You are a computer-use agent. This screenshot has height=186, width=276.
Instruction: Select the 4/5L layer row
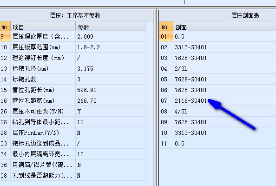click(x=217, y=111)
